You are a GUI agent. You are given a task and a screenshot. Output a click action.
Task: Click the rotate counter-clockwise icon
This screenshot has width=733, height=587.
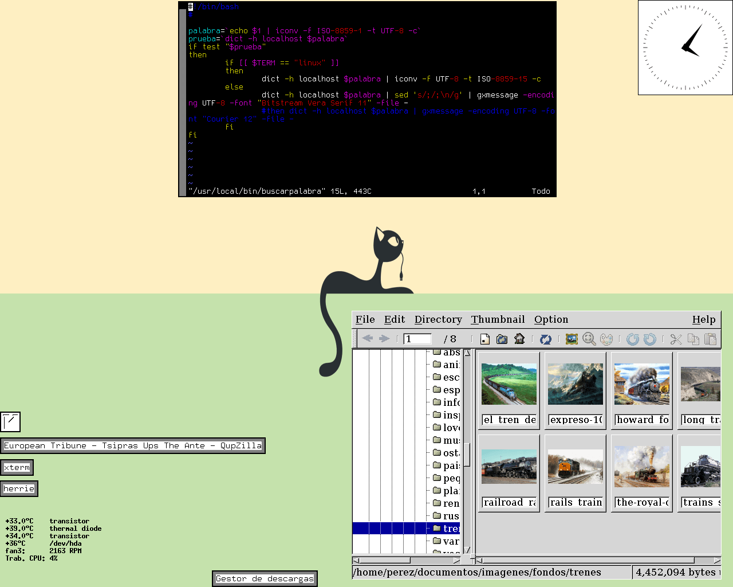[x=632, y=339]
